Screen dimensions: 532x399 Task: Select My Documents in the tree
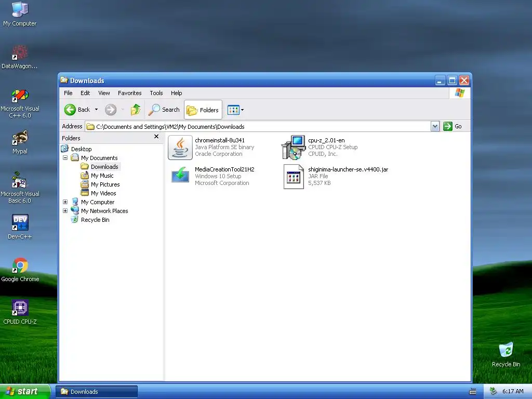99,158
